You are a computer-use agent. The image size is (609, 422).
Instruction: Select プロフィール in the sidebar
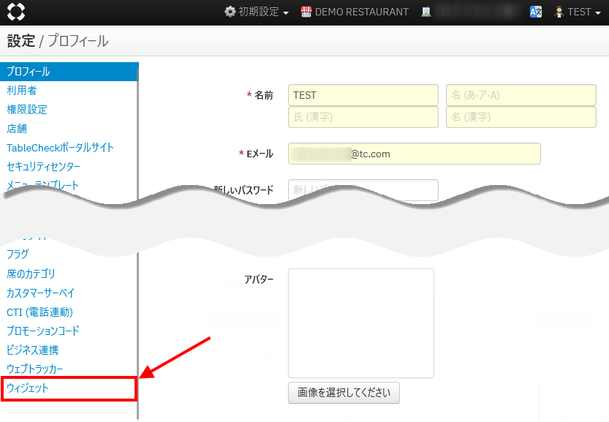[x=29, y=72]
